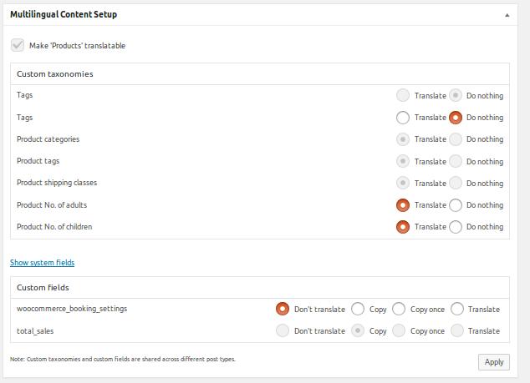530x383 pixels.
Task: Pick Copy once for woocommerce_booking_settings
Action: coord(399,309)
